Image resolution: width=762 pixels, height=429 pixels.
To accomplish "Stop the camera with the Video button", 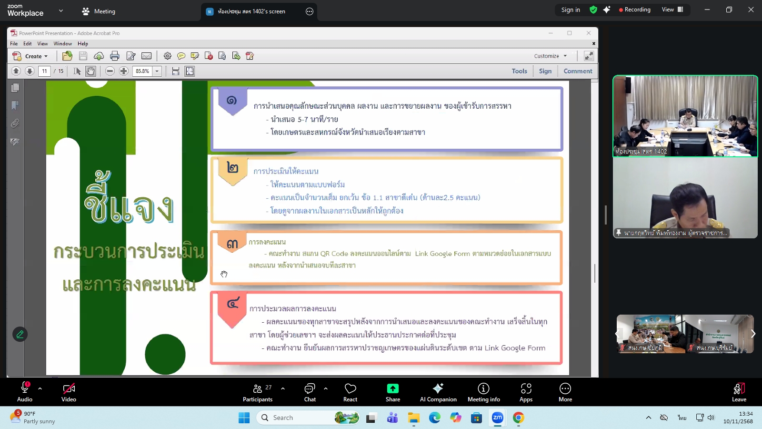I will coord(69,391).
